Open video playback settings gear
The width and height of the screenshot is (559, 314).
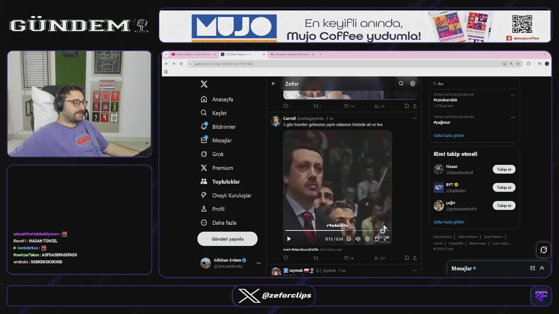[367, 239]
